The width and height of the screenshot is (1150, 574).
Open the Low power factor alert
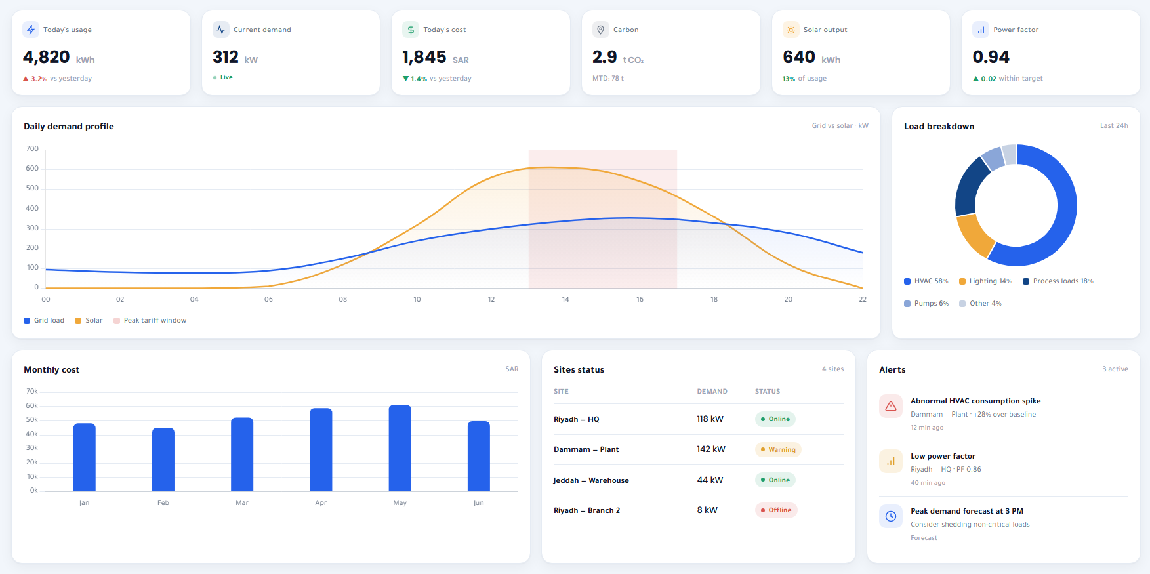(1004, 469)
